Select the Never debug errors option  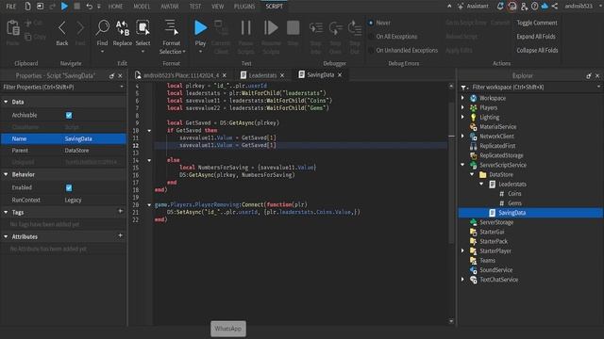click(371, 23)
